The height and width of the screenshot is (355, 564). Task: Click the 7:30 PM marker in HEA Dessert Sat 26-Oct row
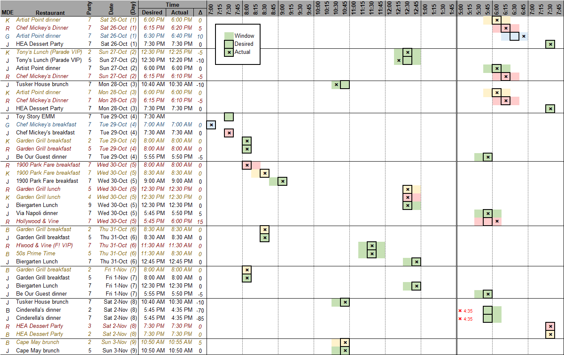tap(550, 44)
